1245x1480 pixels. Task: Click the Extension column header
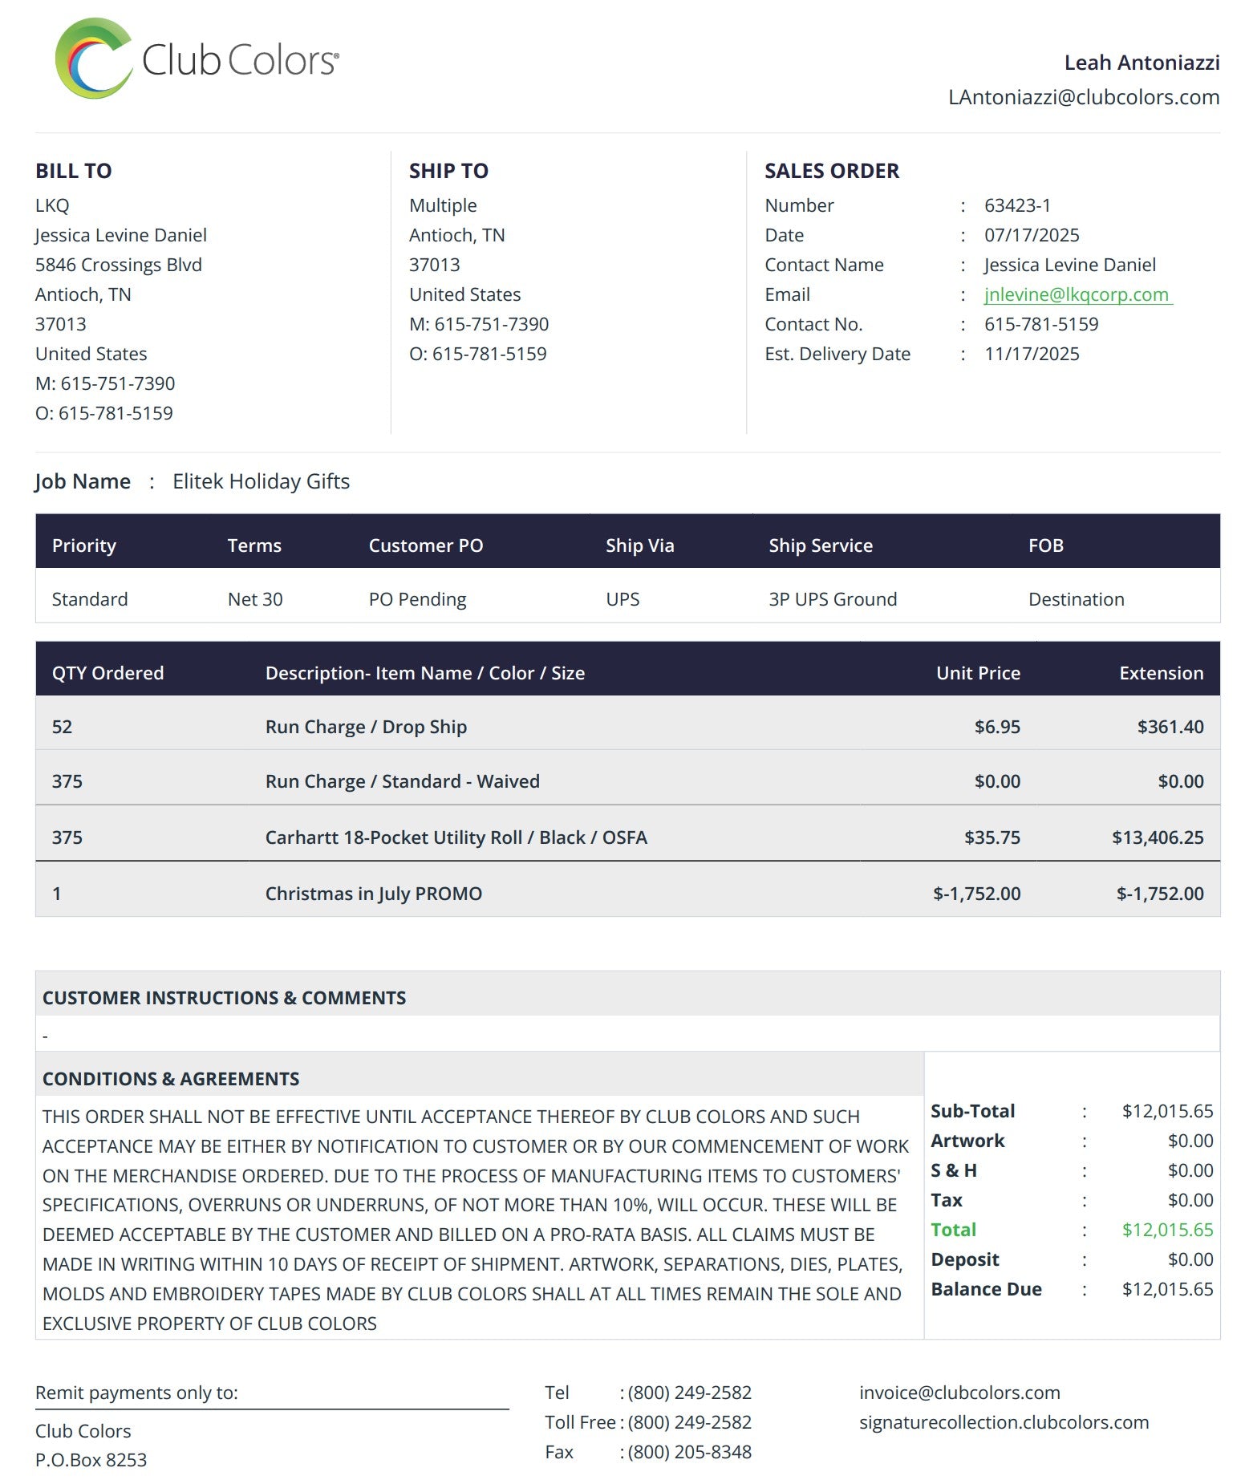(x=1160, y=672)
